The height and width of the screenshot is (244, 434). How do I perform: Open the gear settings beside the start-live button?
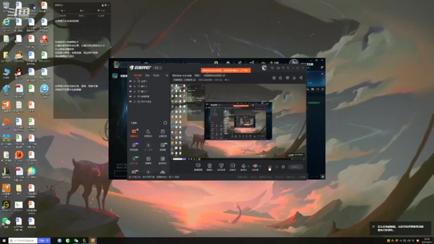pyautogui.click(x=283, y=167)
